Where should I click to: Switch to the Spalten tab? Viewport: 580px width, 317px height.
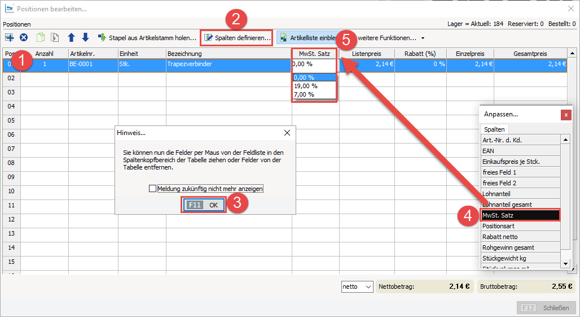pyautogui.click(x=495, y=129)
